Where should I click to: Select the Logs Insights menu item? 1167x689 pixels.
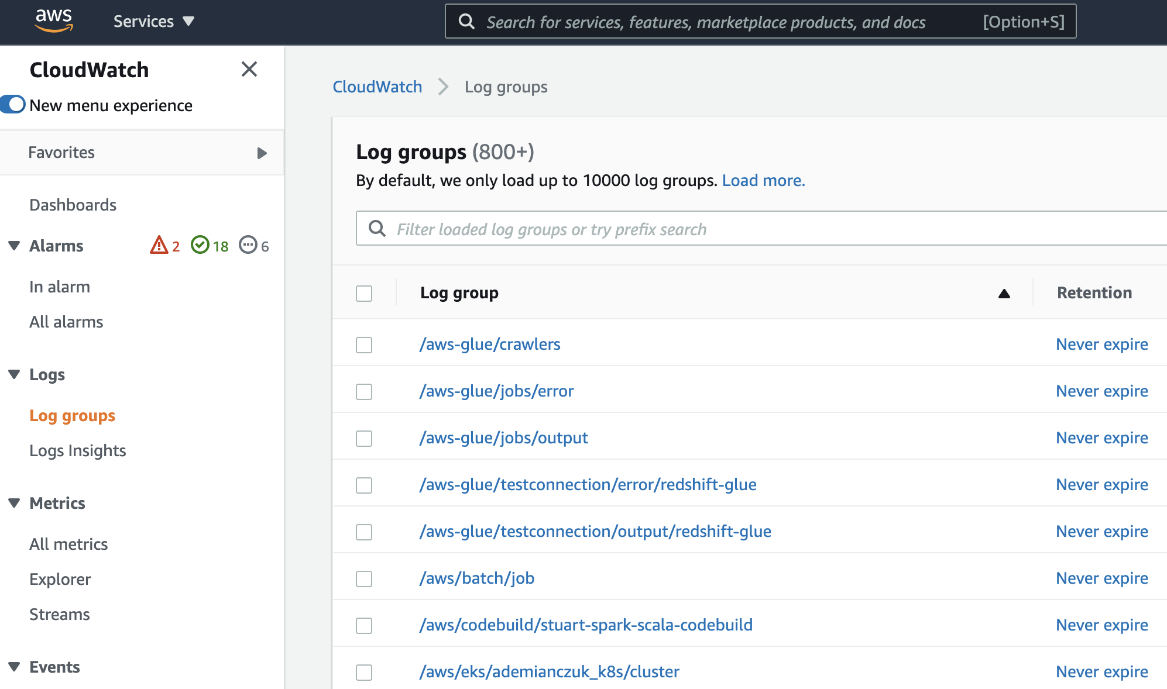click(x=78, y=450)
